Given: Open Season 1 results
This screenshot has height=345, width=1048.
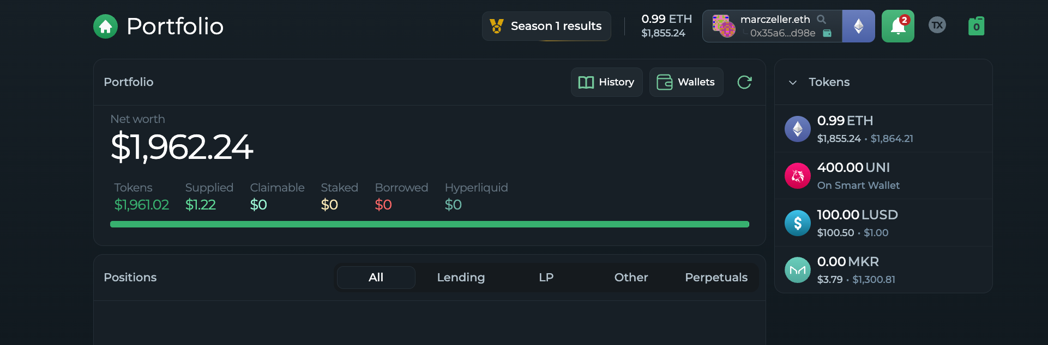Looking at the screenshot, I should pos(546,26).
